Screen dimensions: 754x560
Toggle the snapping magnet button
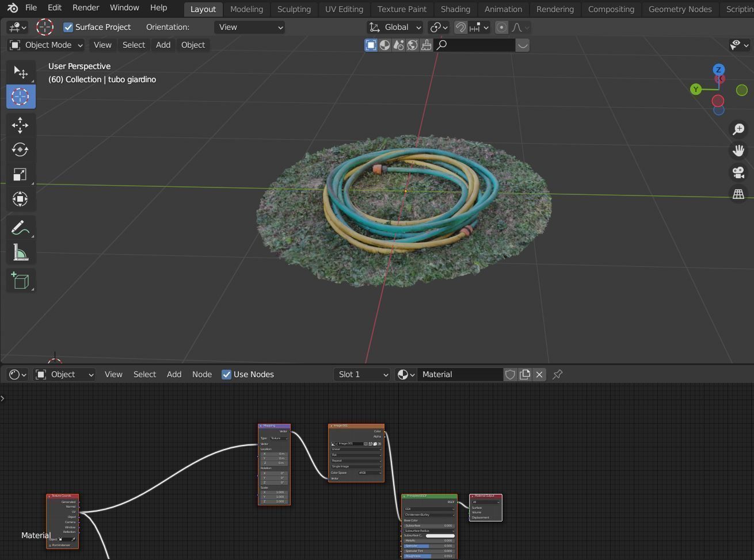[460, 27]
